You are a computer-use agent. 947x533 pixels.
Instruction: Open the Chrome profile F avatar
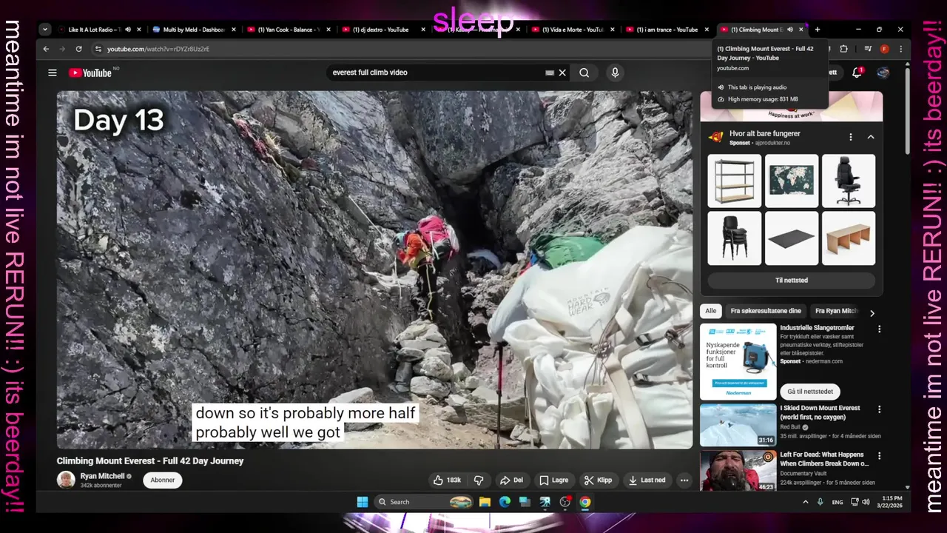tap(884, 49)
